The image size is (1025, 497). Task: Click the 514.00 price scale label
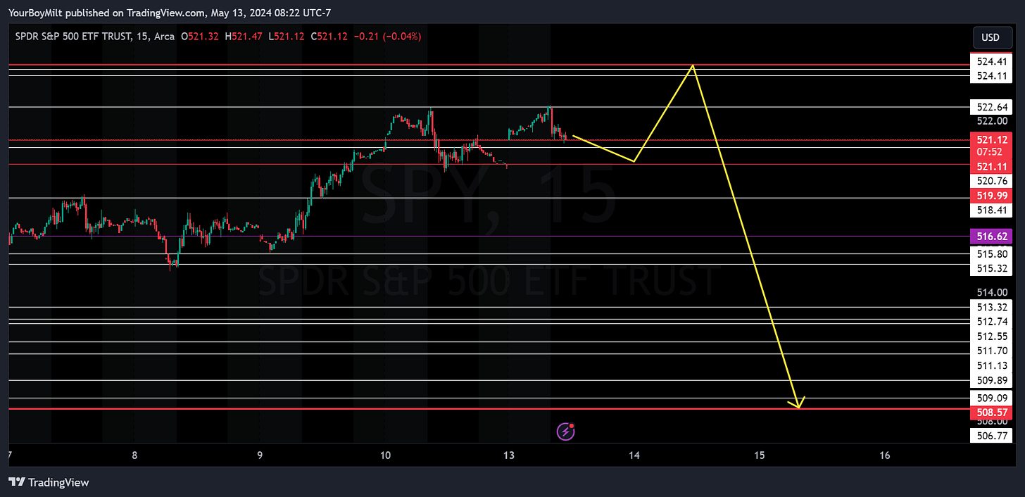pyautogui.click(x=991, y=292)
